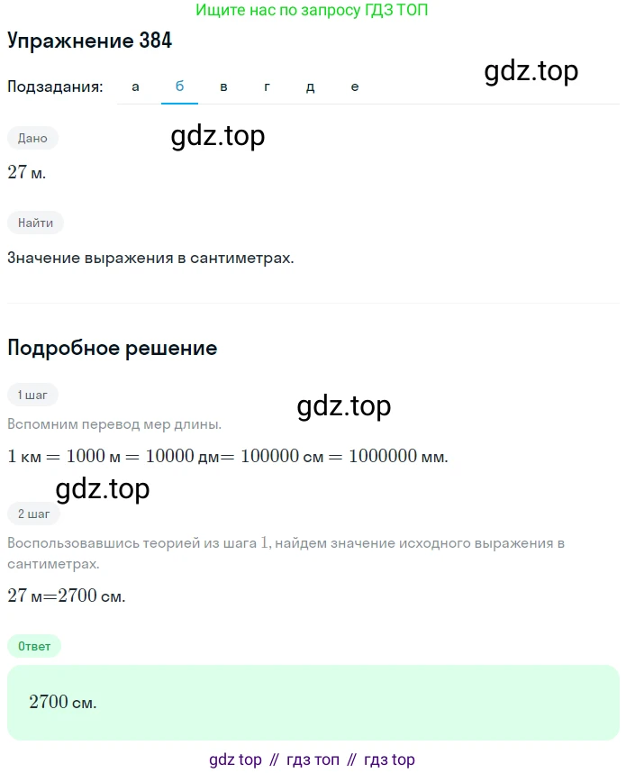626x773 pixels.
Task: Click the green «Ответ» badge
Action: click(x=34, y=646)
